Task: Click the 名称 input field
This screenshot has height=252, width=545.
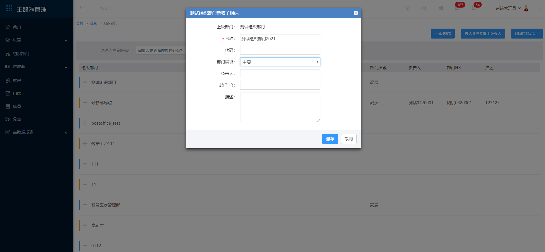Action: (x=280, y=39)
